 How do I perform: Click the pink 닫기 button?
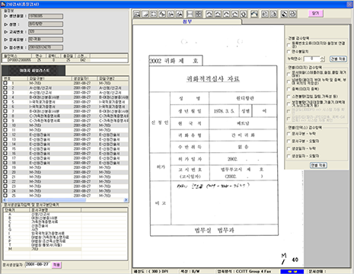316,14
